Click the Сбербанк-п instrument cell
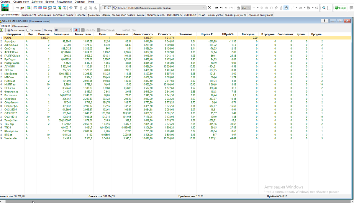Screen dimensions: 354x203 tap(14, 102)
